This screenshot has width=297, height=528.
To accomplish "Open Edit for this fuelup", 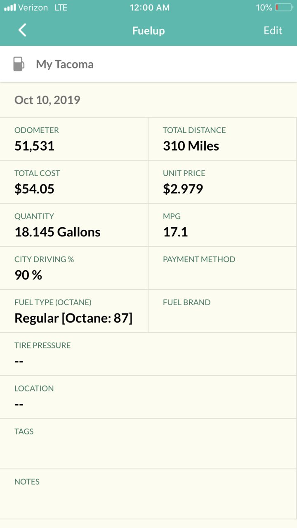I will [x=273, y=31].
